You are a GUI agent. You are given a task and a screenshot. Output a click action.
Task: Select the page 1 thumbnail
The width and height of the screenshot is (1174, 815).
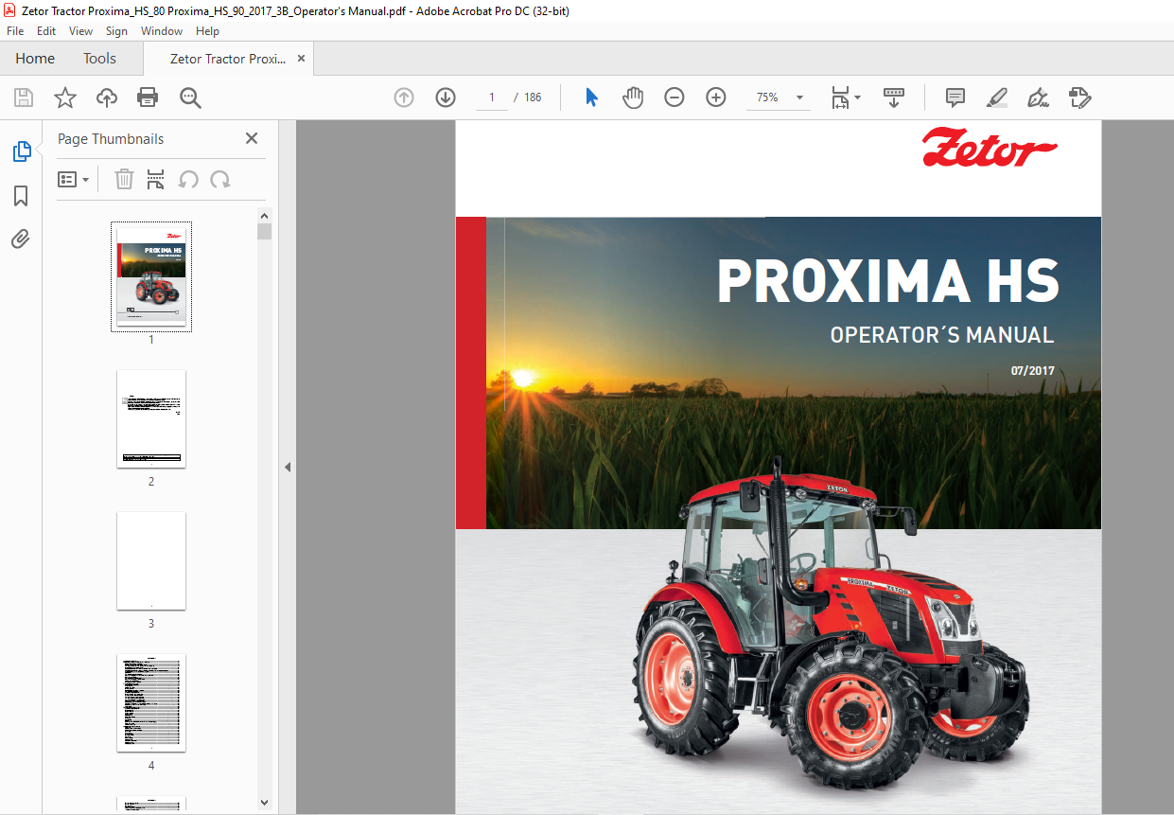point(151,276)
